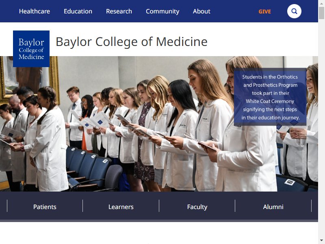
Task: Click the Baylor College of Medicine logo
Action: pyautogui.click(x=31, y=49)
